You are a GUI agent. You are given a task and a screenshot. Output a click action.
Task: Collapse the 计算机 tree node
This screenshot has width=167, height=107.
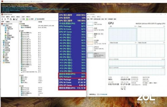pos(2,25)
